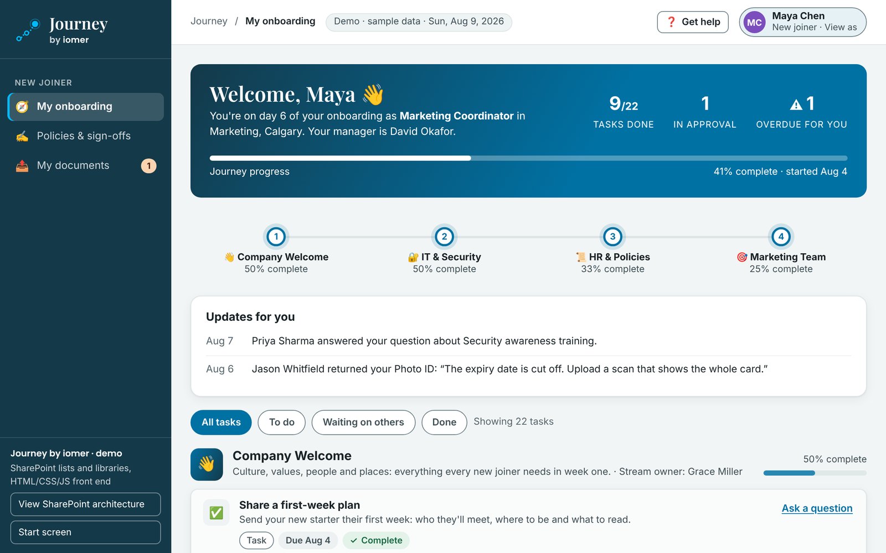The image size is (886, 553).
Task: Click the MC avatar circle
Action: click(754, 22)
